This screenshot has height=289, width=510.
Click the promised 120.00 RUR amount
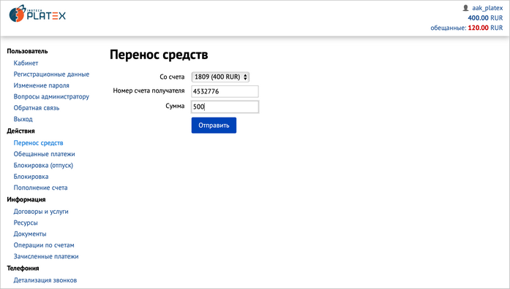tap(485, 28)
